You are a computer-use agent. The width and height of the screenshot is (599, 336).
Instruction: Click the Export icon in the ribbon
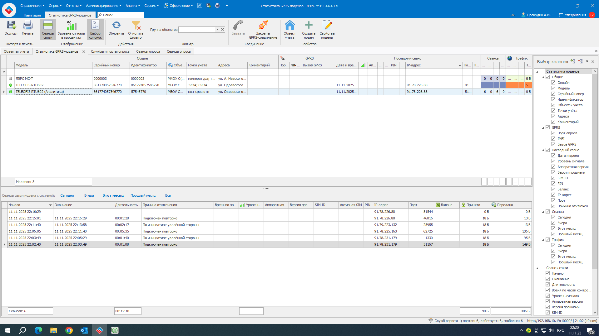11,26
